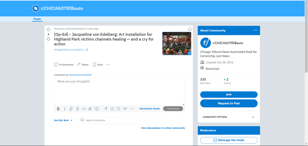308x146 pixels.
Task: Click the search magnifier in comments search
Action: 82,120
